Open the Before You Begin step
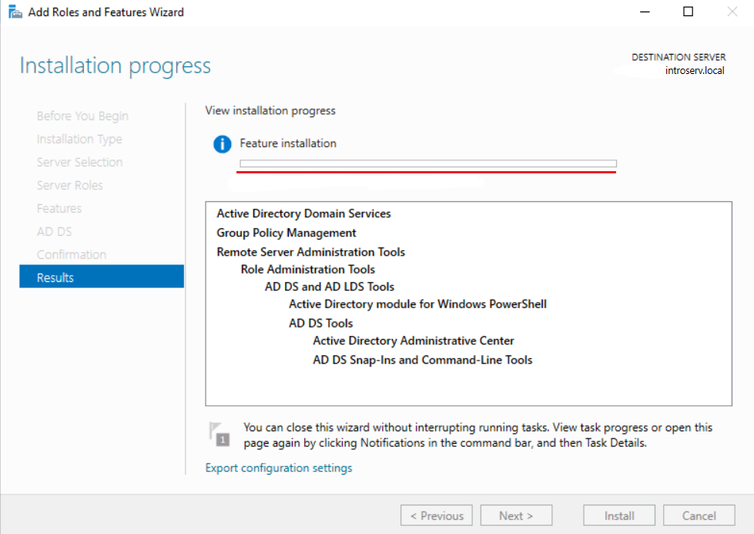 82,116
